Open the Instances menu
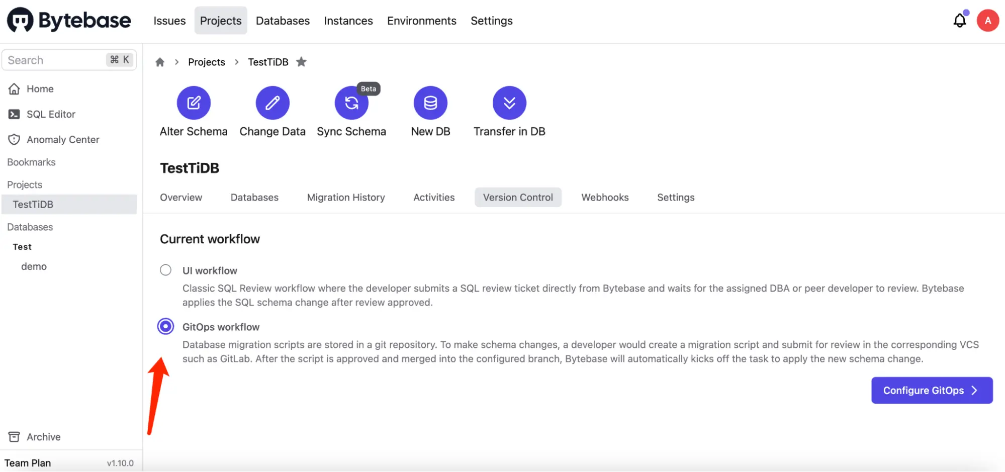Viewport: 1005px width, 472px height. [348, 21]
